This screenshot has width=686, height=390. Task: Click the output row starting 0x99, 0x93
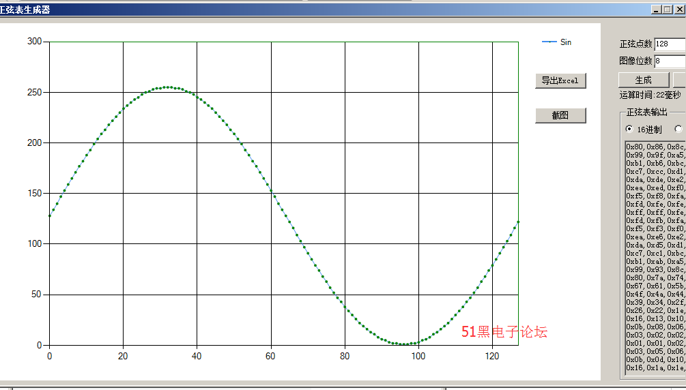pyautogui.click(x=655, y=269)
